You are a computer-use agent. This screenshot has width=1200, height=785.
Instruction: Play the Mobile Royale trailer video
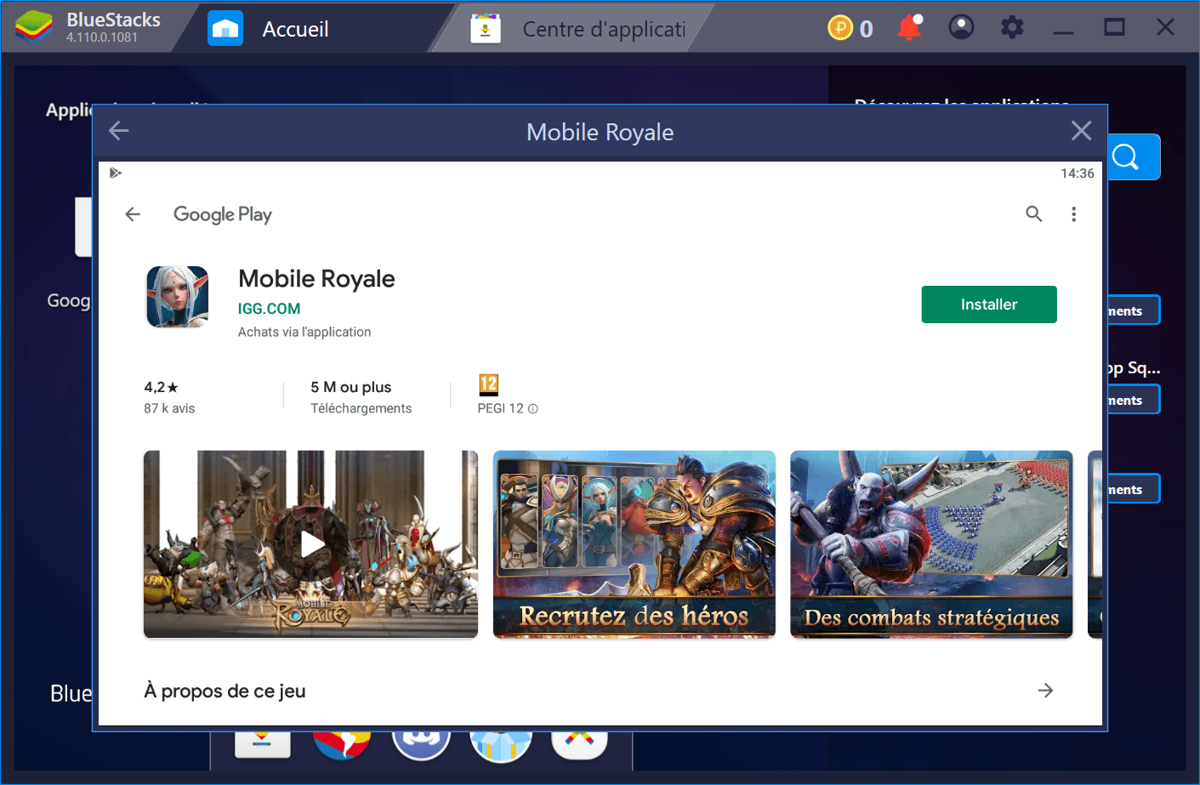click(311, 544)
